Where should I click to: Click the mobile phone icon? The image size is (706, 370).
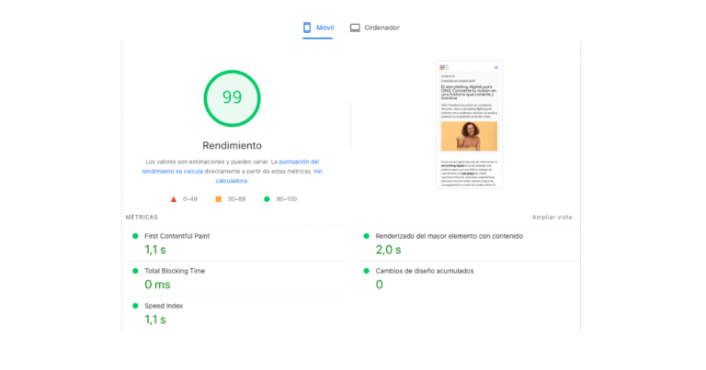307,28
